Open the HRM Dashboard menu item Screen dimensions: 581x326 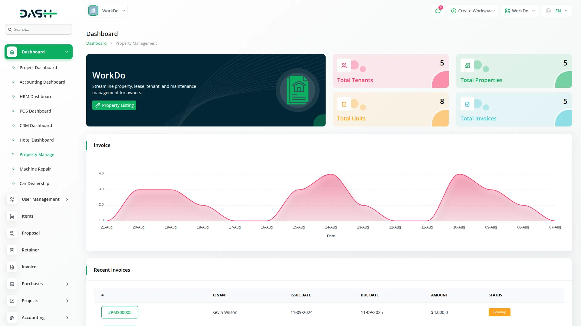pos(36,97)
